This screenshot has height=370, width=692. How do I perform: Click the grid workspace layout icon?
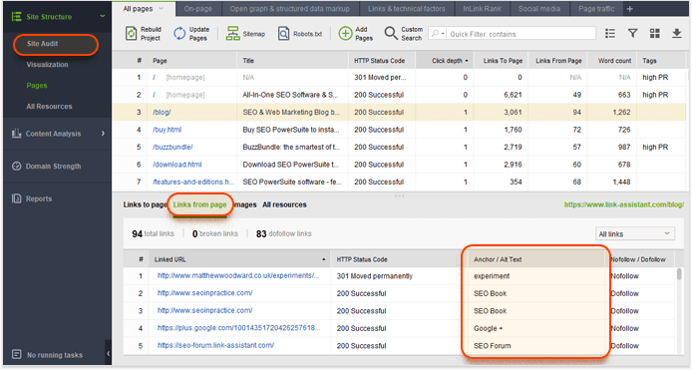point(654,34)
